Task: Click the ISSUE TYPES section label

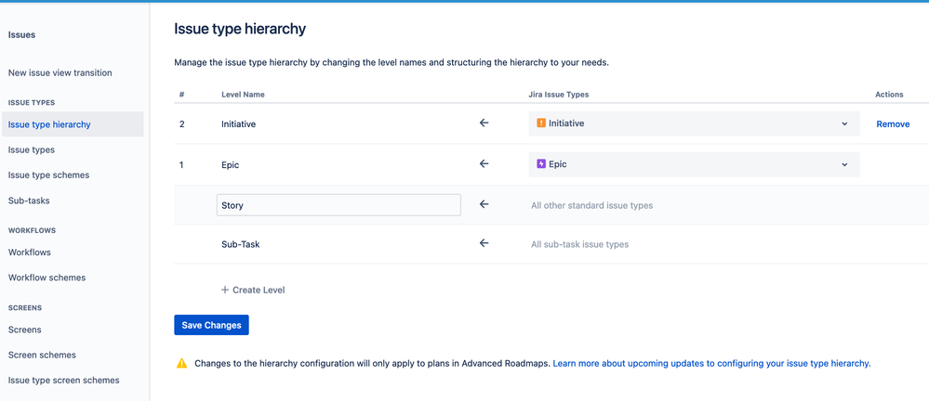Action: point(32,102)
